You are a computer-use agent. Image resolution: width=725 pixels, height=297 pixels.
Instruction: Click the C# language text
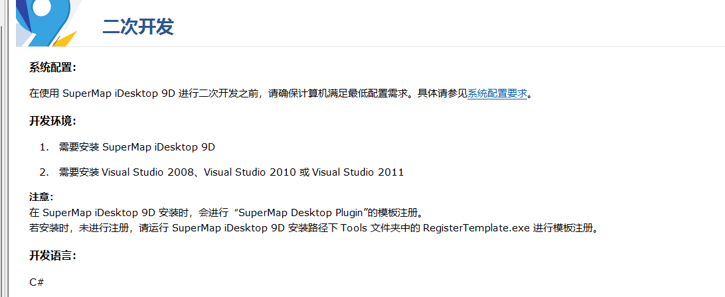(37, 282)
